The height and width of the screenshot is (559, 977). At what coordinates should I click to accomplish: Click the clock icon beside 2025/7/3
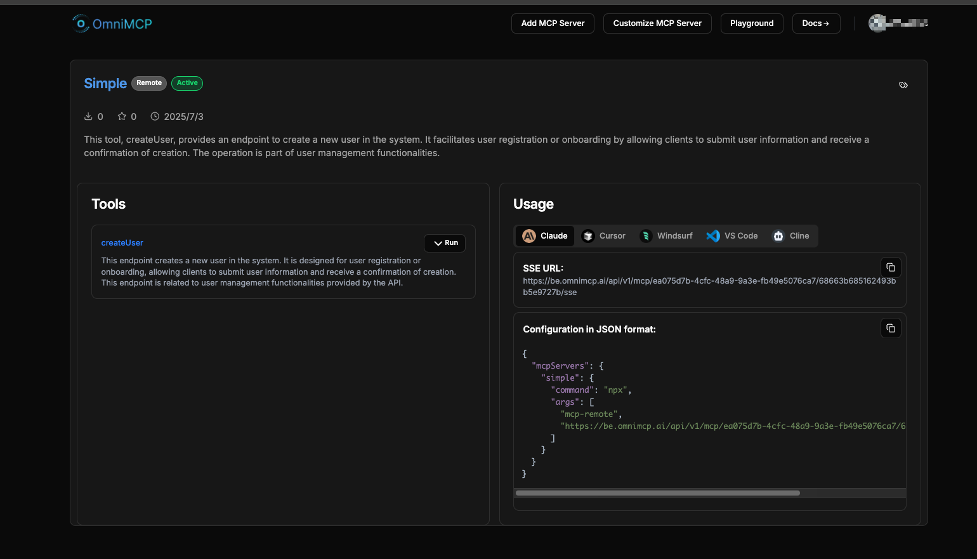tap(155, 117)
